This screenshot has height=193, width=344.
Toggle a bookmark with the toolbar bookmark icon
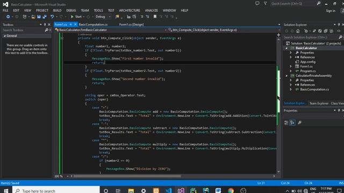(x=155, y=17)
